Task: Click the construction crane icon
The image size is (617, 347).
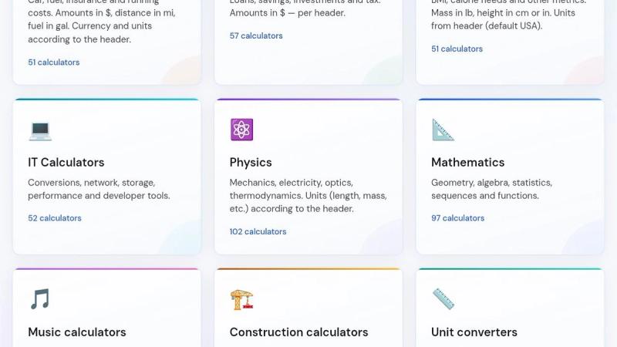Action: (241, 300)
